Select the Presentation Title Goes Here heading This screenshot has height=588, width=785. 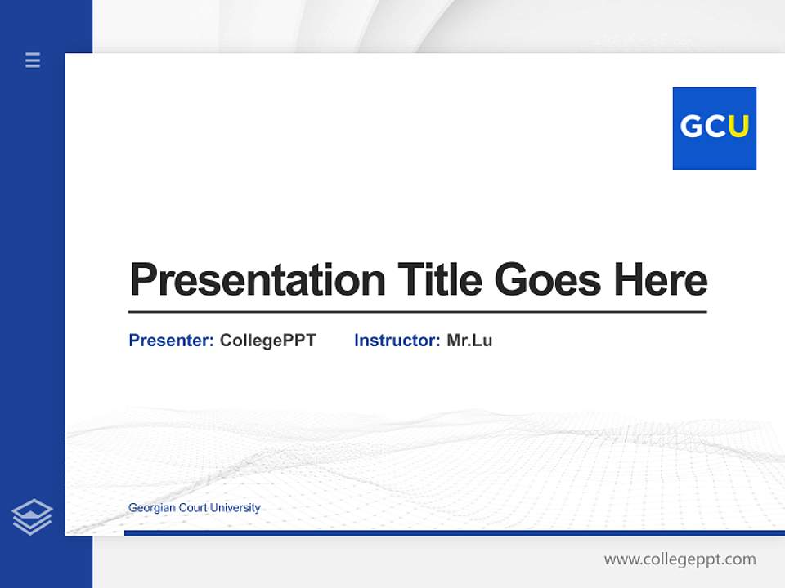pos(418,281)
